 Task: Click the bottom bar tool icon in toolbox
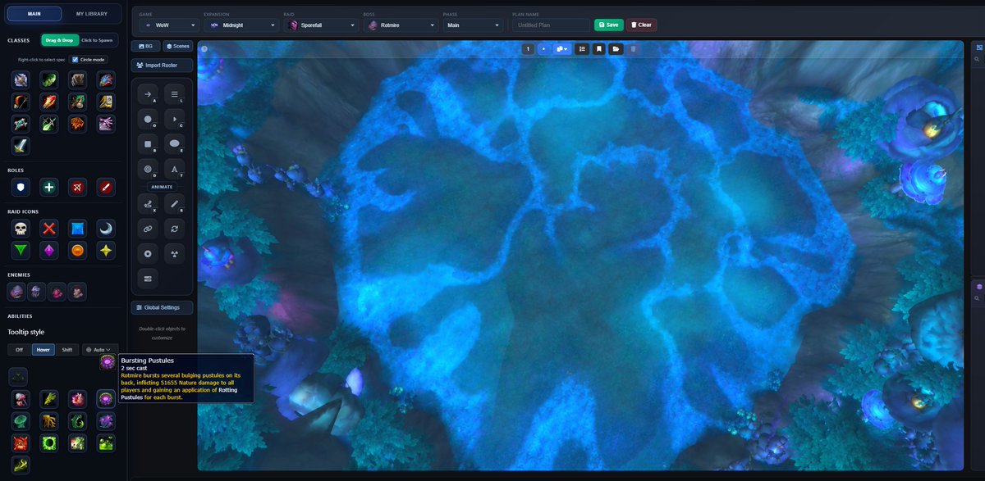[x=148, y=279]
